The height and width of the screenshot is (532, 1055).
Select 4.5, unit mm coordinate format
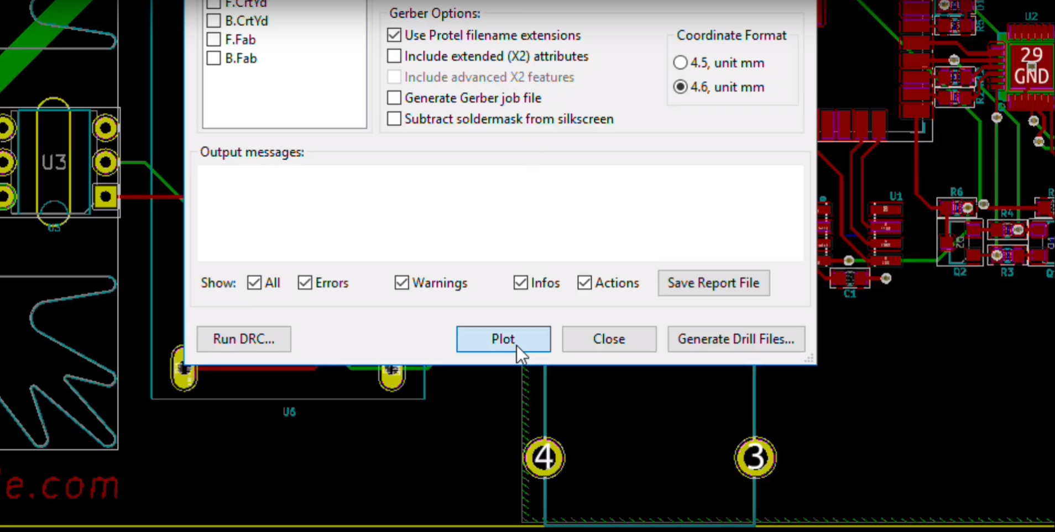680,63
